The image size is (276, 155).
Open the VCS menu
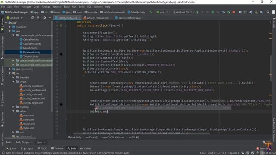click(x=89, y=7)
